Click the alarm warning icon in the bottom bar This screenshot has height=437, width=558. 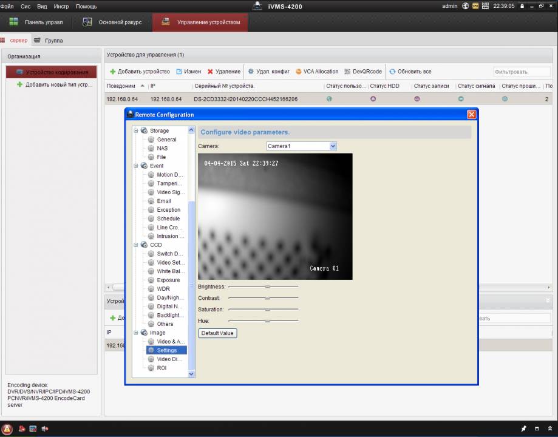tap(7, 429)
